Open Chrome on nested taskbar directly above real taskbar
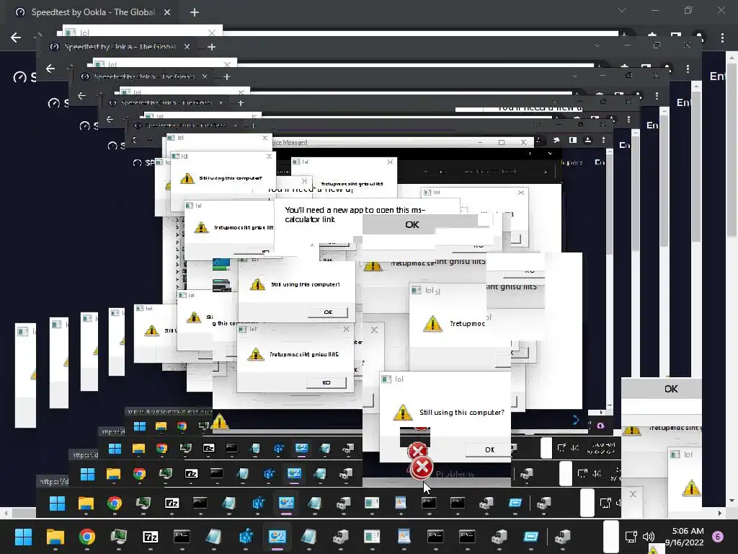This screenshot has height=554, width=738. click(115, 504)
